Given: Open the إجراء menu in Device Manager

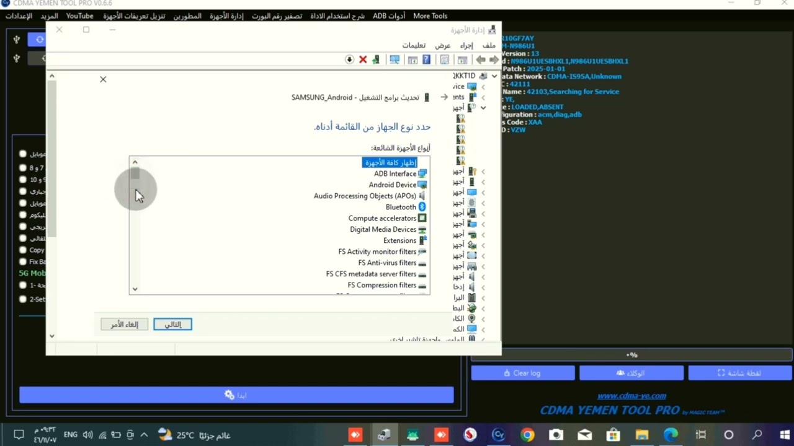Looking at the screenshot, I should pyautogui.click(x=466, y=45).
